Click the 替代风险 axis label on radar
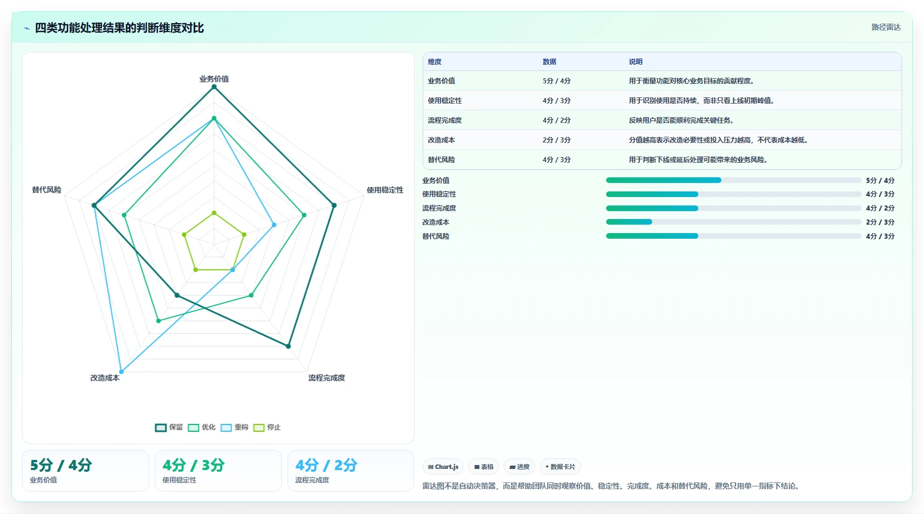Screen dimensions: 924x514 tap(47, 190)
